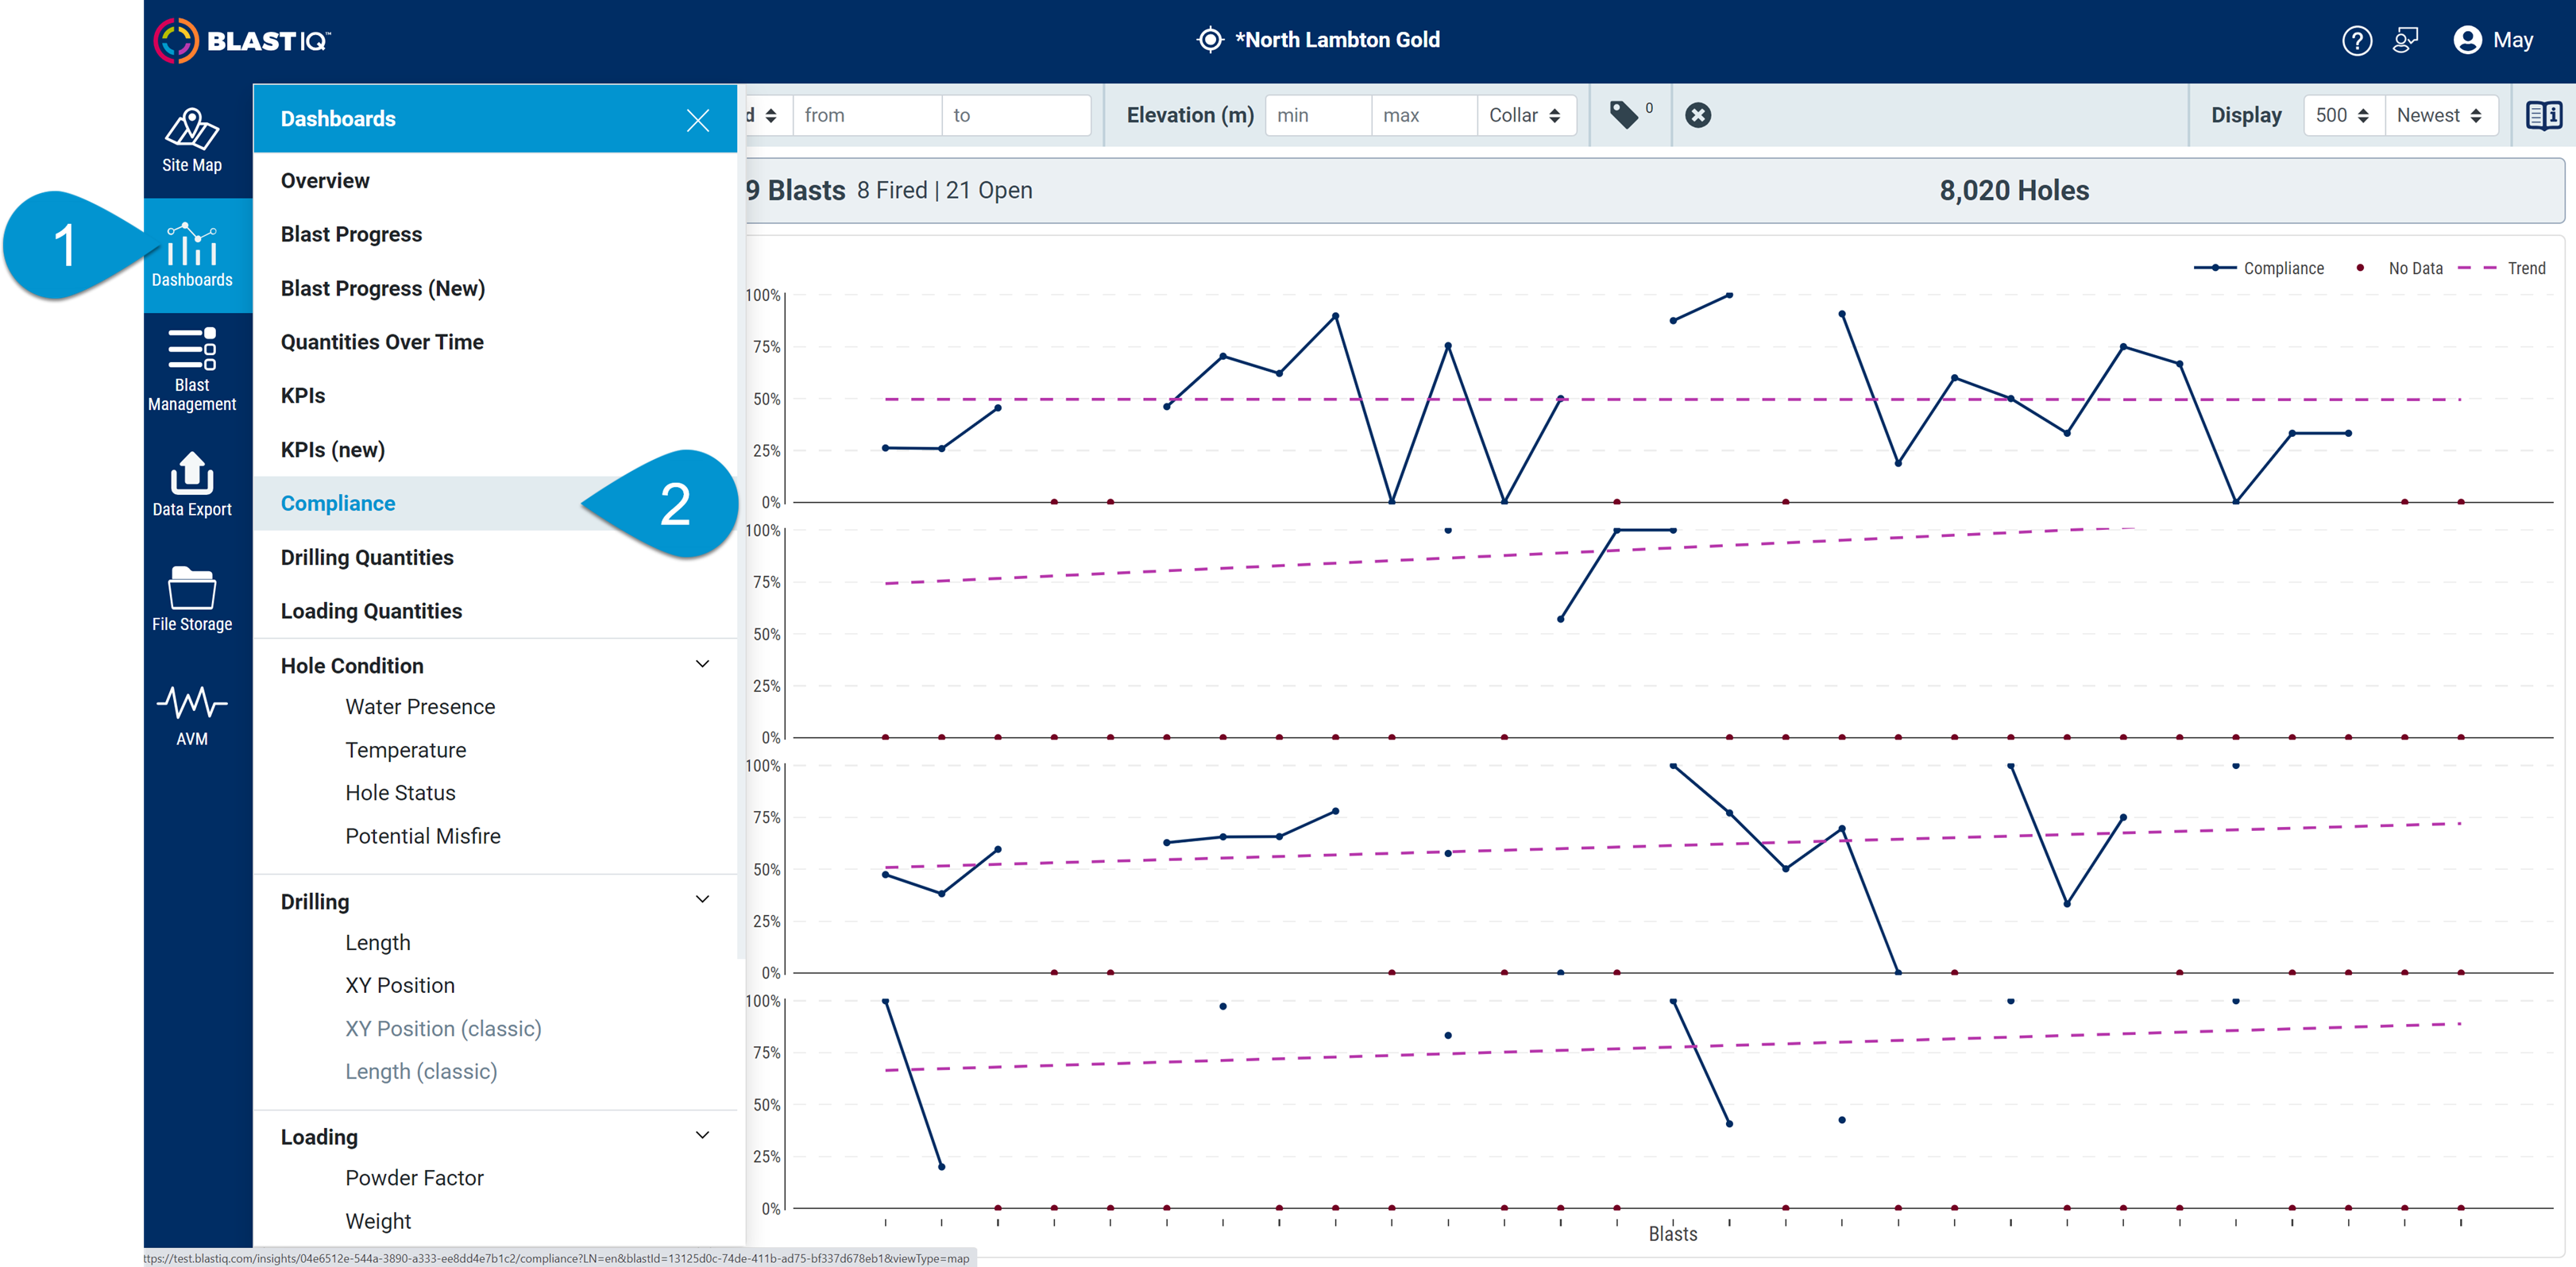Open the Collar elevation sort dropdown
2576x1267 pixels.
click(x=1526, y=114)
